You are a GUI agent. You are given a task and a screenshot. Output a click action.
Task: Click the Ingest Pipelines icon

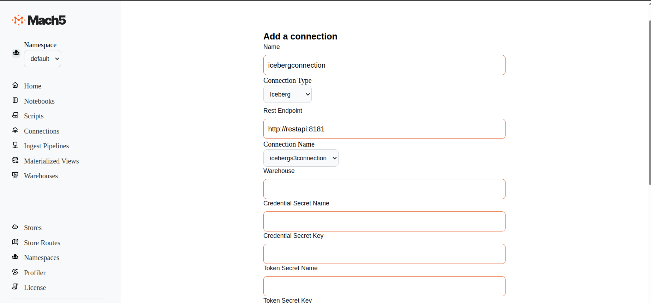click(x=15, y=145)
